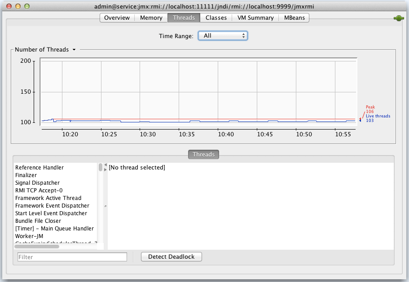The width and height of the screenshot is (409, 282).
Task: Open the Number of Threads chart menu
Action: tap(73, 50)
